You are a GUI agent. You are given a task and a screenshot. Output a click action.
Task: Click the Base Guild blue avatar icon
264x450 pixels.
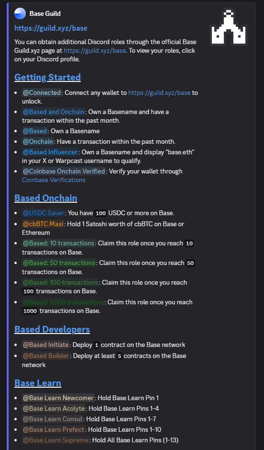tap(20, 13)
